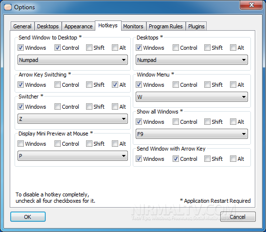Viewport: 266px width, 232px height.
Task: Uncheck Windows in Desktops hotkey group
Action: pos(139,48)
